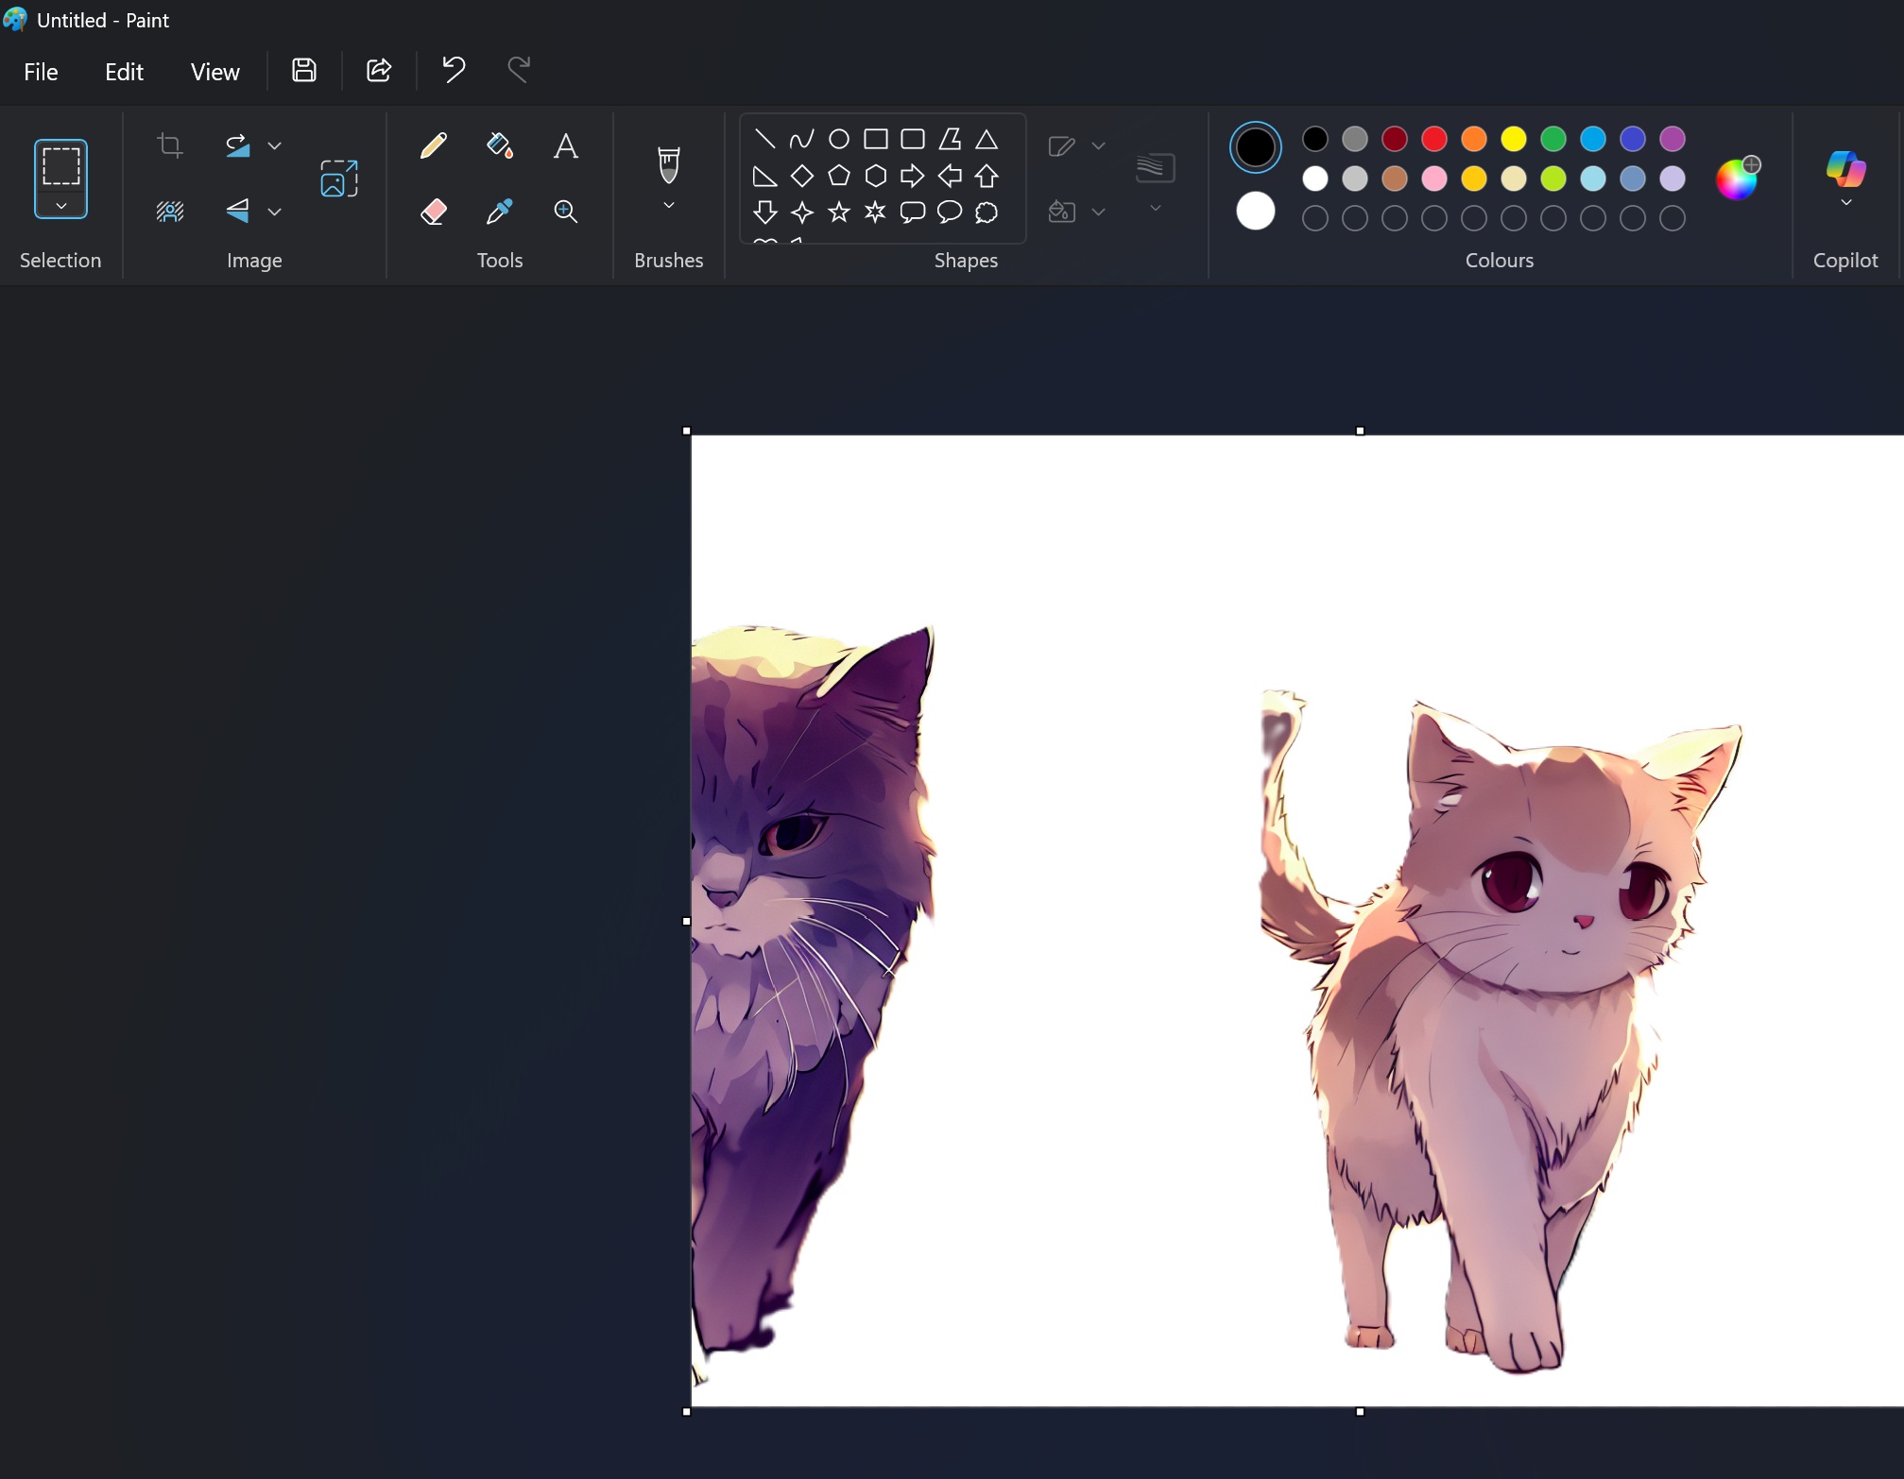The height and width of the screenshot is (1479, 1904).
Task: Open the Rotate options dropdown
Action: pyautogui.click(x=274, y=144)
